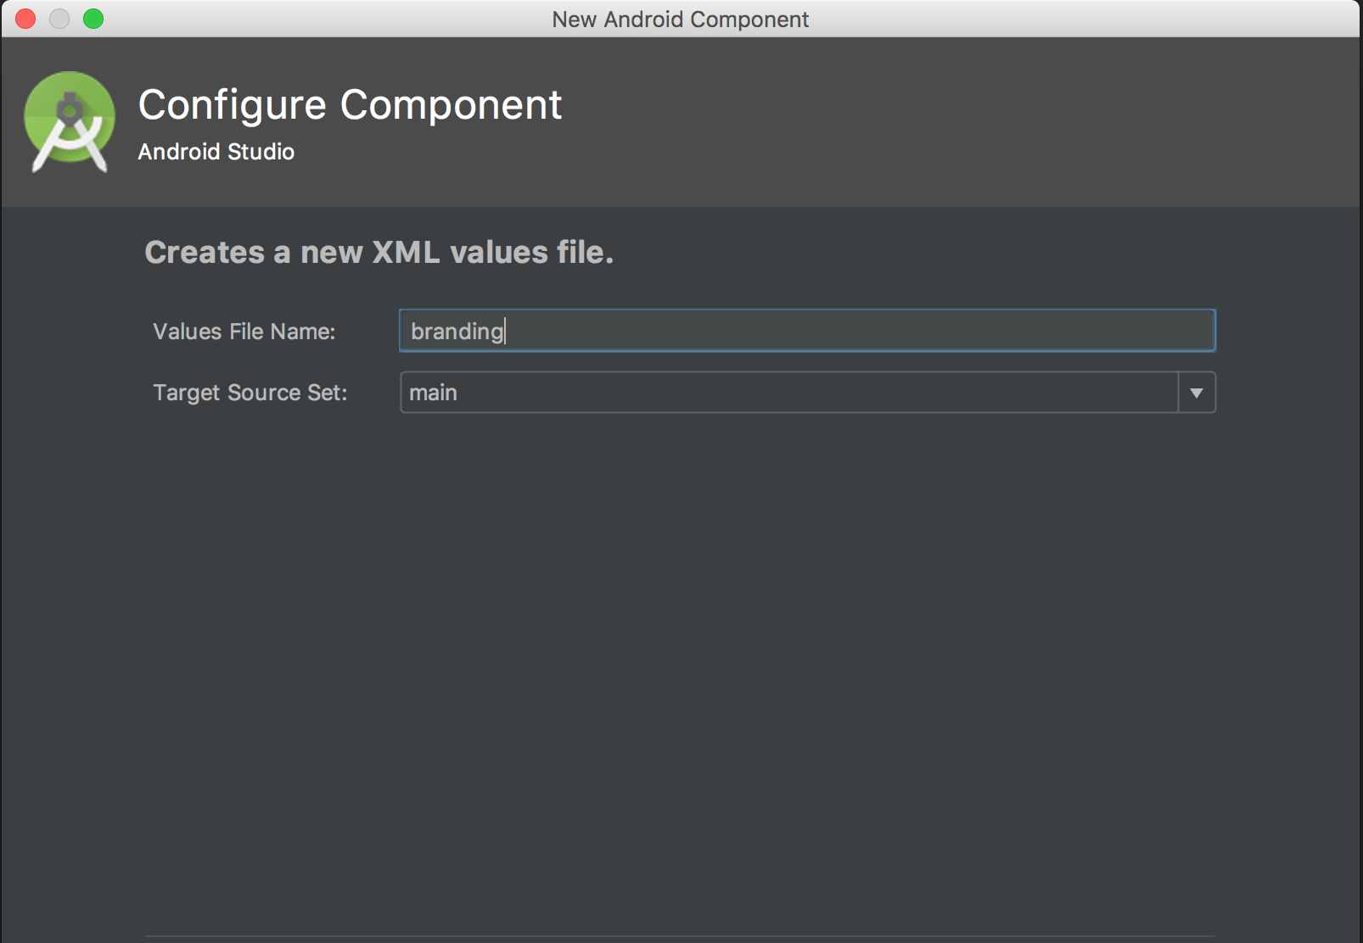
Task: Click the 'Values File Name:' label
Action: point(244,332)
